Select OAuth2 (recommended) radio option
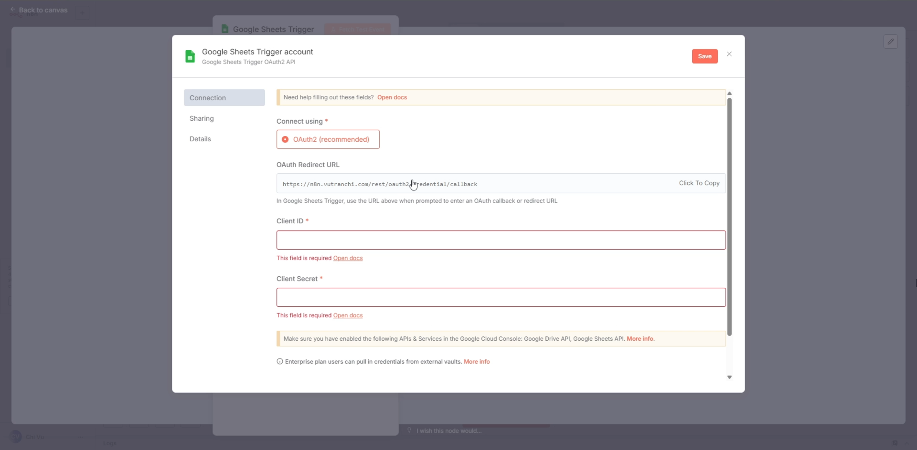Screen dimensions: 917x450 pyautogui.click(x=328, y=139)
